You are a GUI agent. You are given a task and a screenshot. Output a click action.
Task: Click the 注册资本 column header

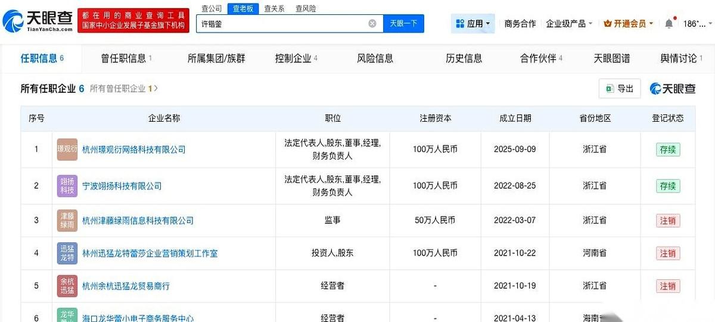(435, 118)
